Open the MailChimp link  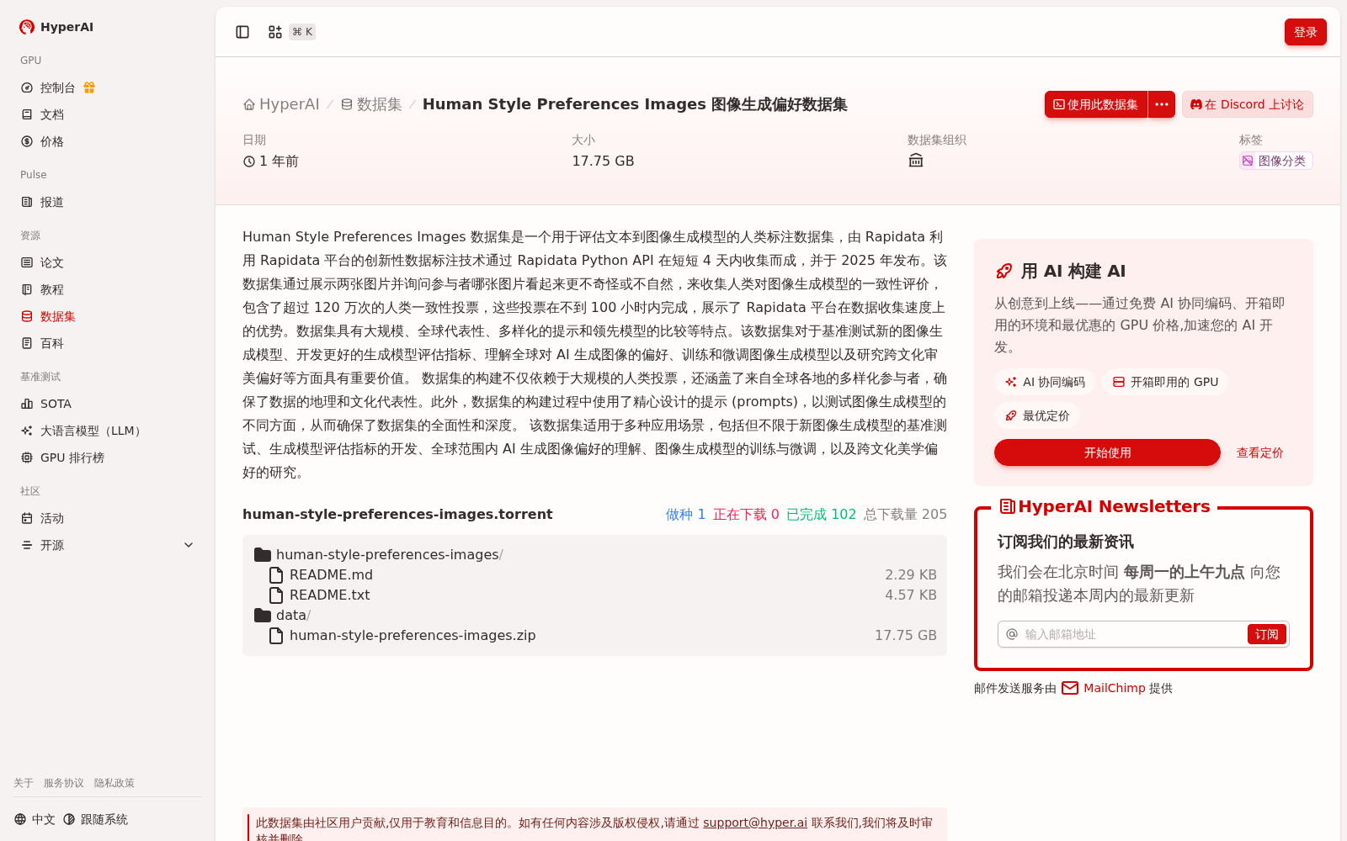(1113, 688)
